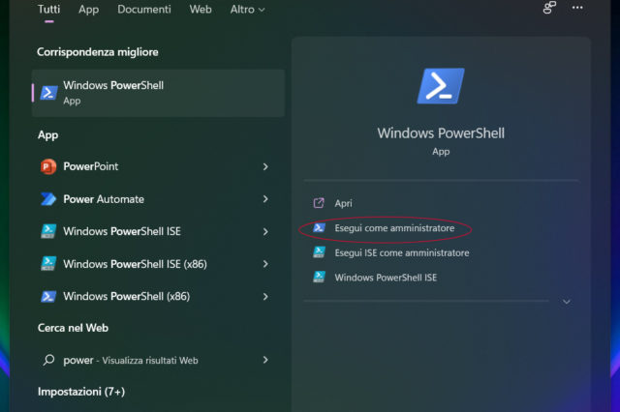Select the Documenti tab
This screenshot has height=412, width=620.
(144, 9)
